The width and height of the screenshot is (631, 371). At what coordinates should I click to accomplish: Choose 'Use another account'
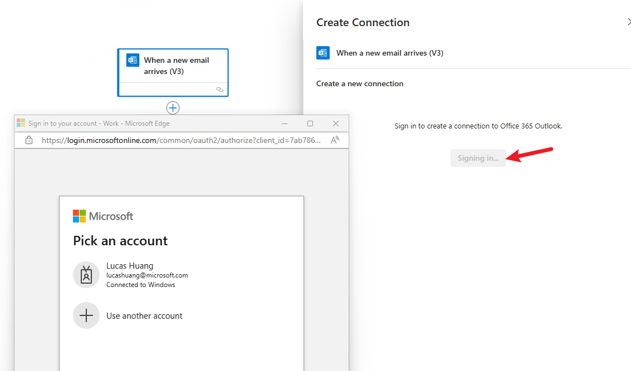click(182, 315)
